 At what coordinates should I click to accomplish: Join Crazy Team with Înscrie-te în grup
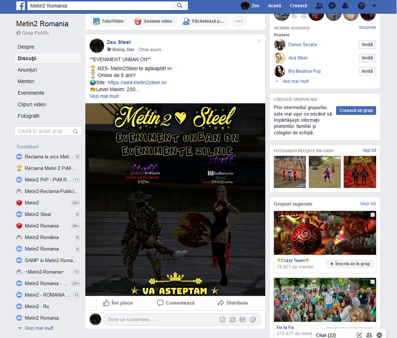350,264
